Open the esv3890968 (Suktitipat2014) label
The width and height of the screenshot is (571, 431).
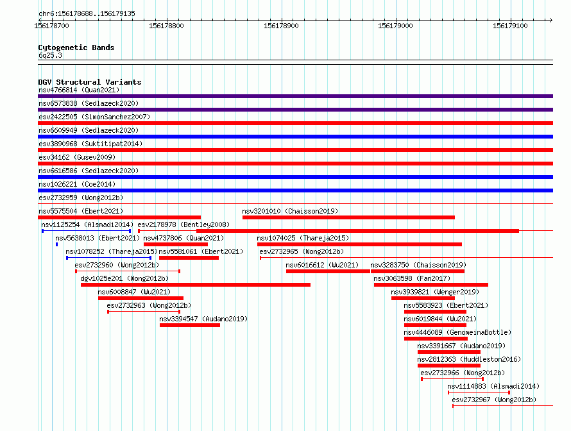(x=90, y=144)
